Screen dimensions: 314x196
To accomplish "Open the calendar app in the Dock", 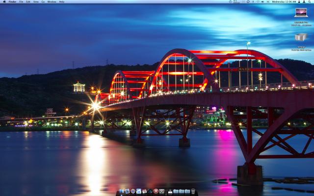I will click(x=144, y=192).
